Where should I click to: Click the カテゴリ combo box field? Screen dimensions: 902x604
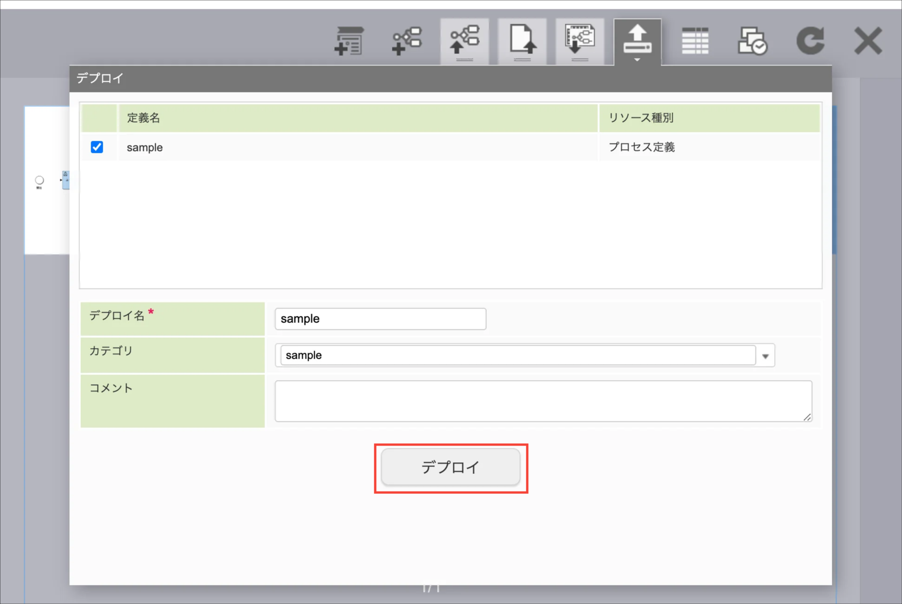[517, 355]
